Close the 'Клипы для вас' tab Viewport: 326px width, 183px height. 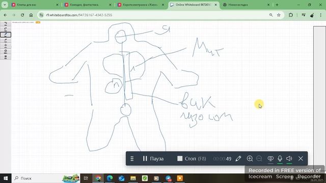[x=58, y=5]
